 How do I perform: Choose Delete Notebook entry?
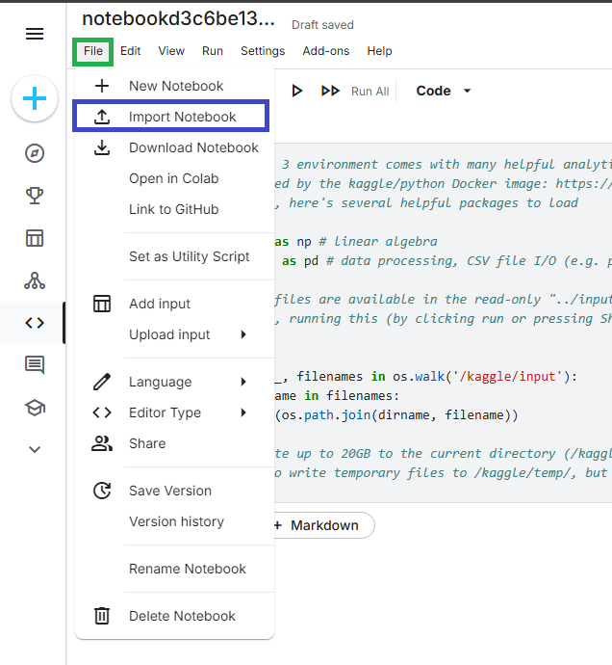click(x=174, y=616)
